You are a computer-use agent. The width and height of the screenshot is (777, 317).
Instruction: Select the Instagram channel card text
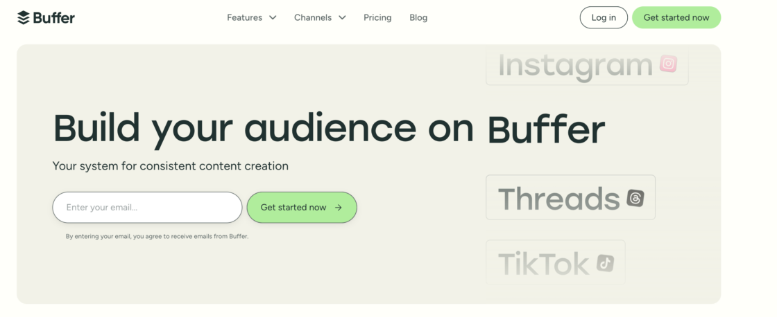pos(575,66)
